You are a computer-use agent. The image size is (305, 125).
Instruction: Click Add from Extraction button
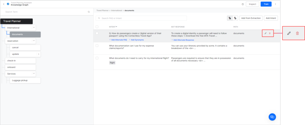point(251,18)
